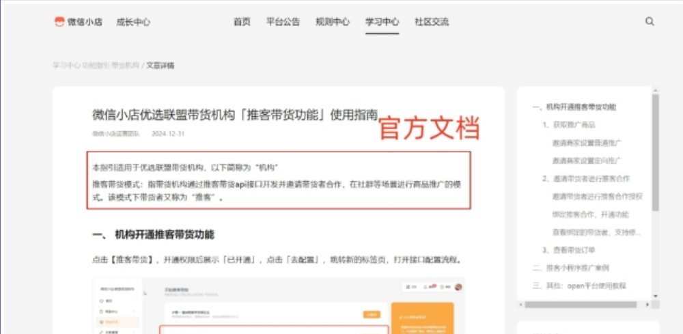Click the outline vertical scrollbar thumb
Viewport: 683px width, 334px height.
656,152
